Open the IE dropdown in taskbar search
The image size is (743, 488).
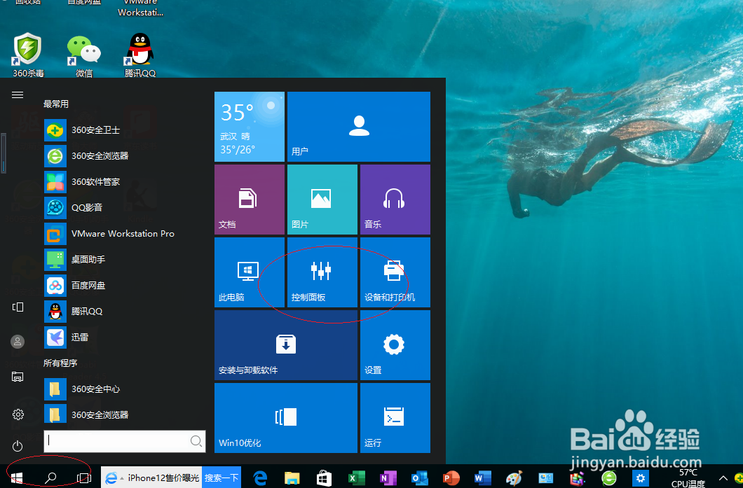pyautogui.click(x=122, y=478)
